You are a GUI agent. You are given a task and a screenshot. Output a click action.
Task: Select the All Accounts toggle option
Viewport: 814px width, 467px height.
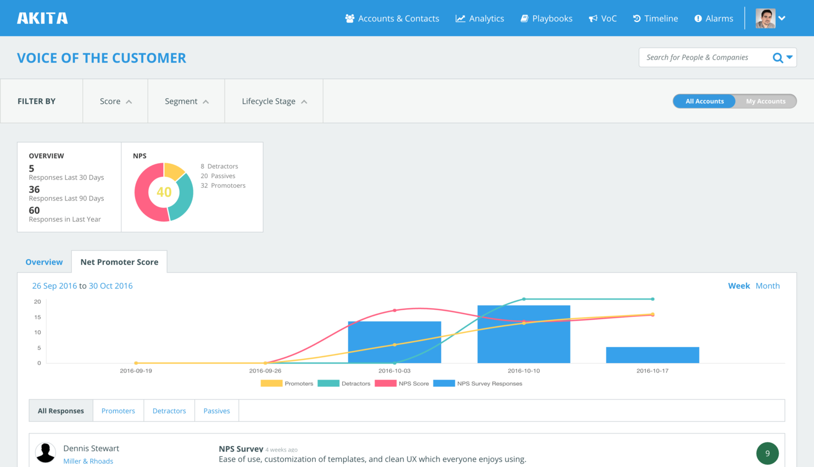tap(704, 101)
